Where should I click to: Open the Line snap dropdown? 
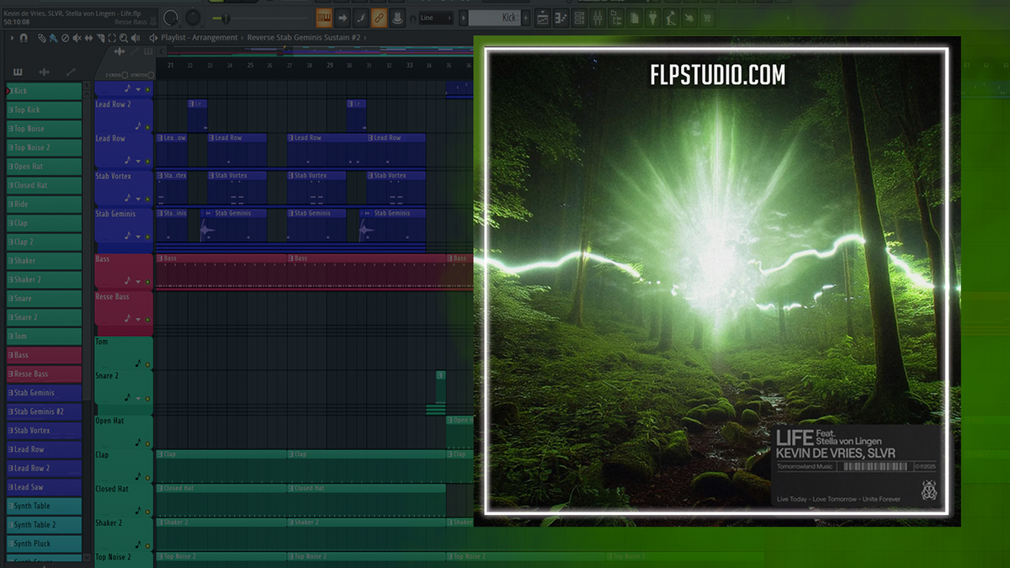point(437,17)
